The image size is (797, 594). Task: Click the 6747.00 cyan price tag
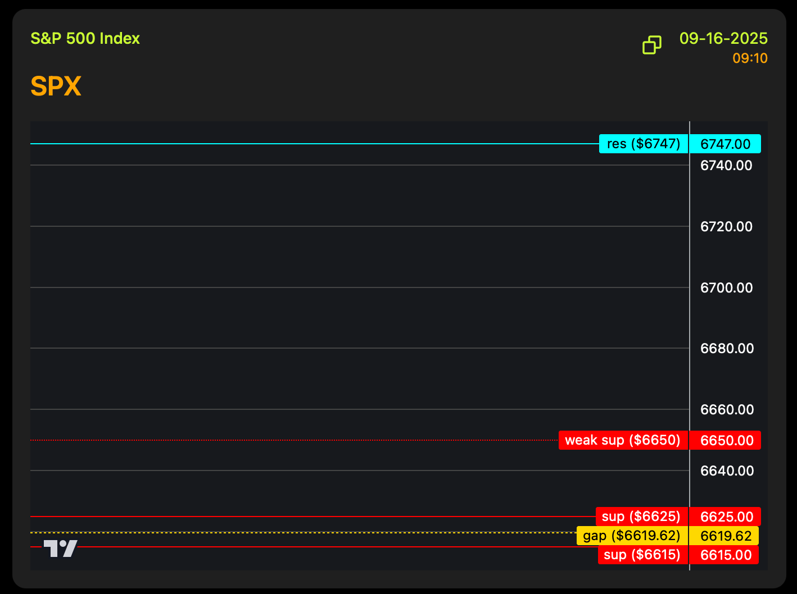point(725,144)
